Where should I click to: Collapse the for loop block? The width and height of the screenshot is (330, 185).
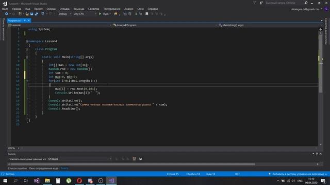point(27,81)
